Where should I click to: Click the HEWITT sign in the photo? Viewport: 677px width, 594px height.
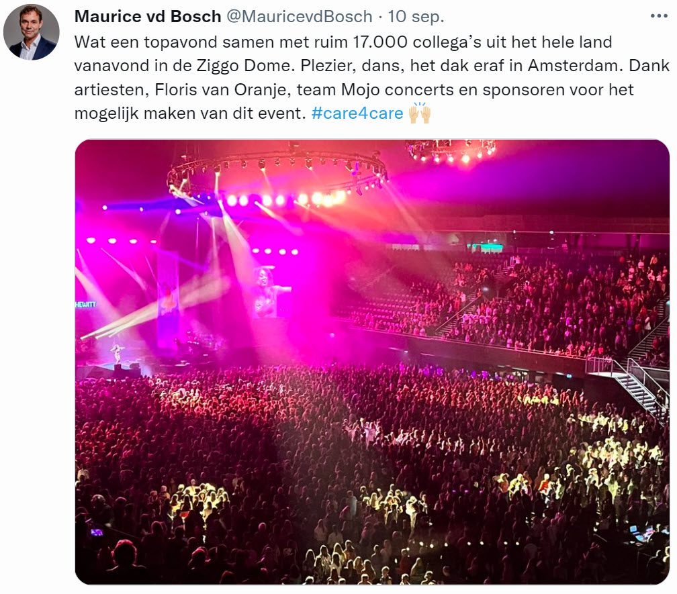click(85, 305)
